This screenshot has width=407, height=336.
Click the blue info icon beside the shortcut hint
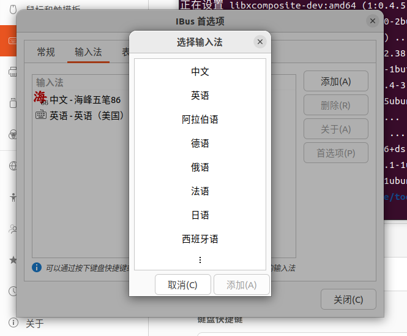(37, 267)
